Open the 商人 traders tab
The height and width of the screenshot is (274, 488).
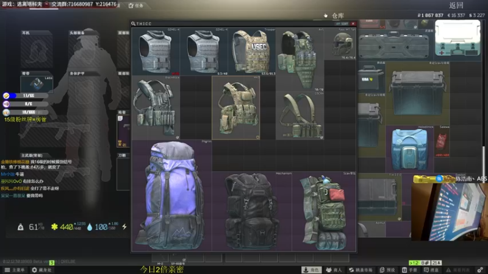(x=334, y=270)
